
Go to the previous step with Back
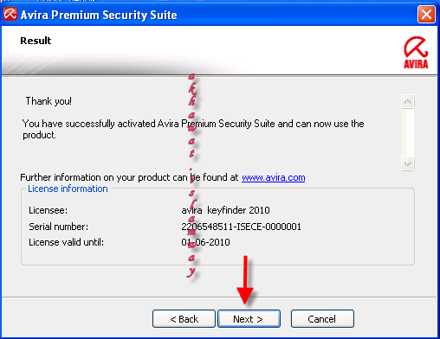pyautogui.click(x=184, y=319)
